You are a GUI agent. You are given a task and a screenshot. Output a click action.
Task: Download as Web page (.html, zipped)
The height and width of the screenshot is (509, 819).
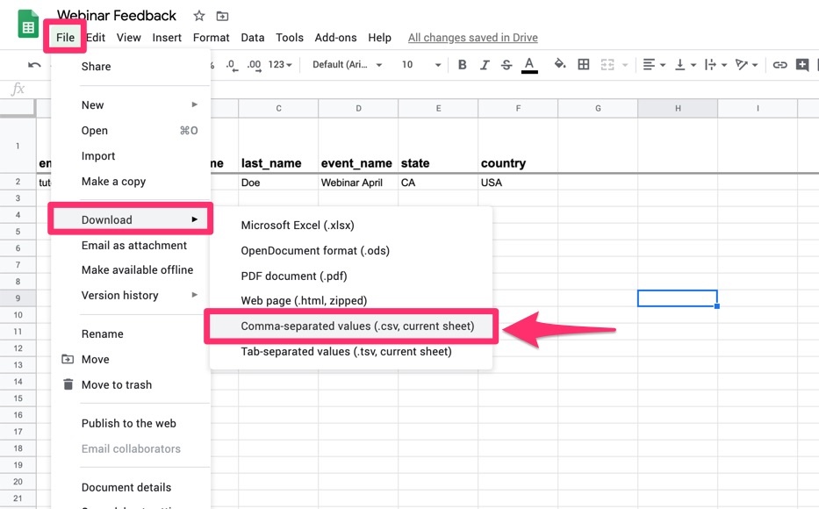point(351,301)
